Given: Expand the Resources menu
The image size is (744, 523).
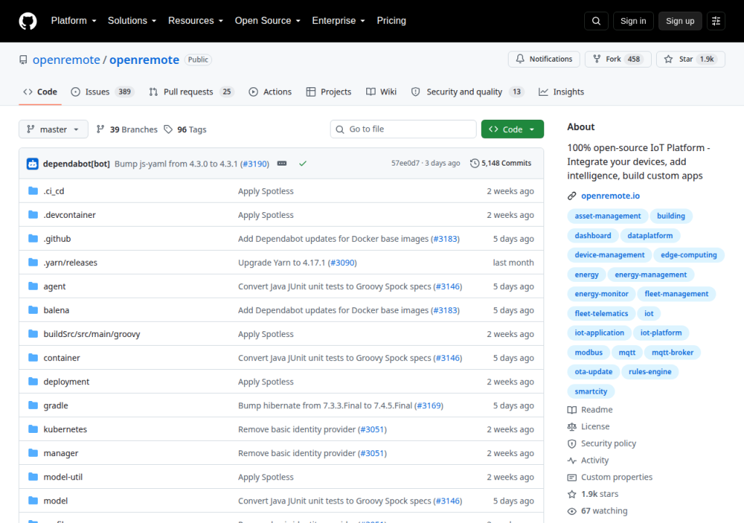Looking at the screenshot, I should pos(195,21).
